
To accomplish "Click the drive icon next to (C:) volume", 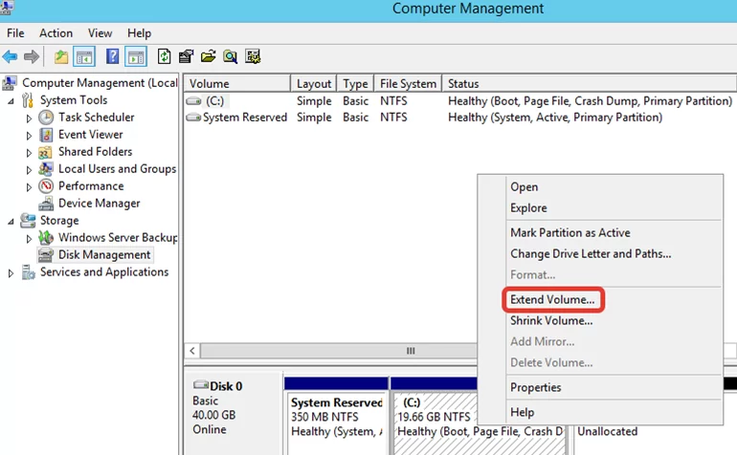I will point(193,101).
